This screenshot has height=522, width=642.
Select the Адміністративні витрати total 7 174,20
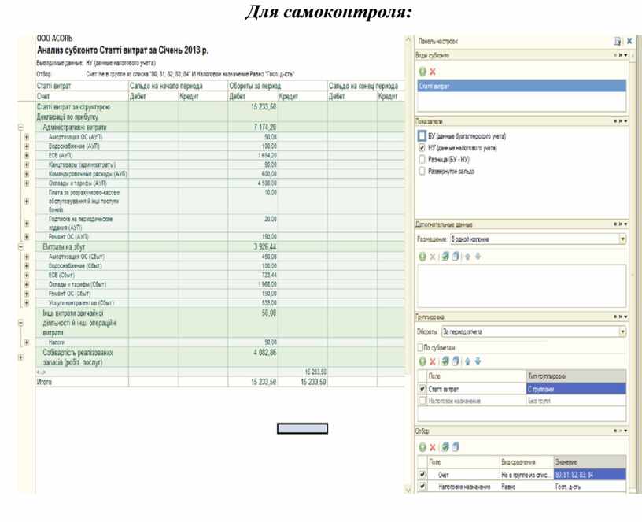265,128
